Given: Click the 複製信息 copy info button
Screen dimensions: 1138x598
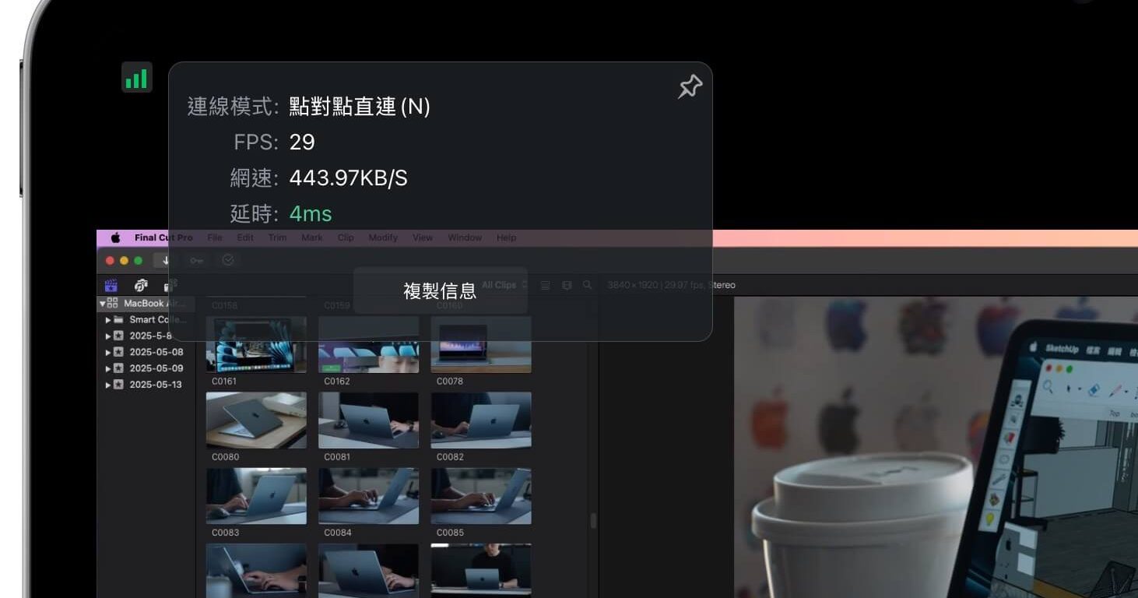Looking at the screenshot, I should [440, 290].
